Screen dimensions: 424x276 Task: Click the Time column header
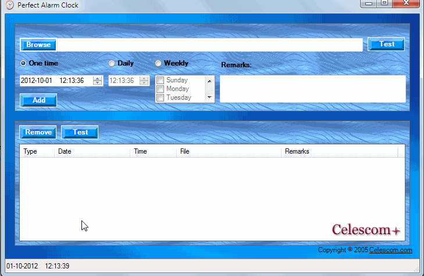point(153,151)
